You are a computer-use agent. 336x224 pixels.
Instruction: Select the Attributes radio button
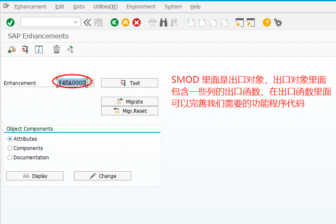pos(10,139)
